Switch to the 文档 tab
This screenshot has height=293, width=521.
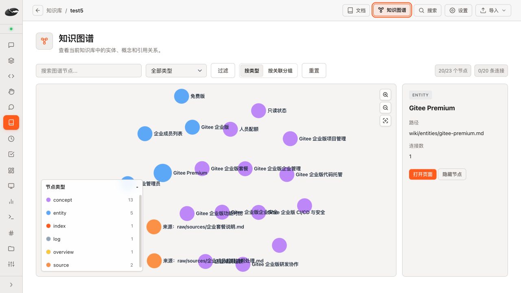(x=356, y=11)
